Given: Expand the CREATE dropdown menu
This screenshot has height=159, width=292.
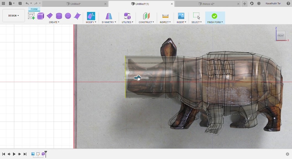Looking at the screenshot, I should (54, 22).
